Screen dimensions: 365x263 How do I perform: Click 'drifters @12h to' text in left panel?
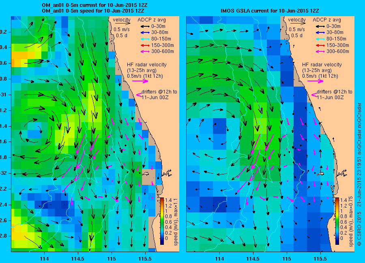click(159, 92)
